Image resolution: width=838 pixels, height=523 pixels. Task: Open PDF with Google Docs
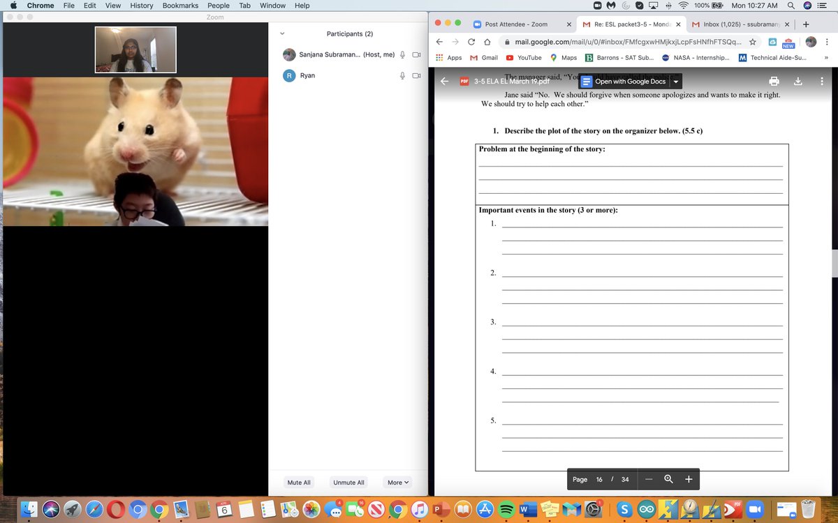(624, 82)
